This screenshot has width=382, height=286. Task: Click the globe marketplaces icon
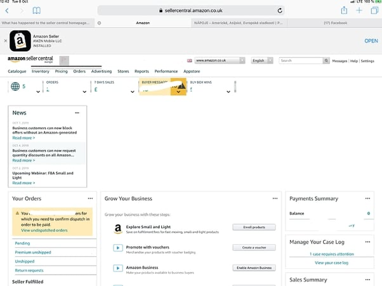[x=15, y=86]
